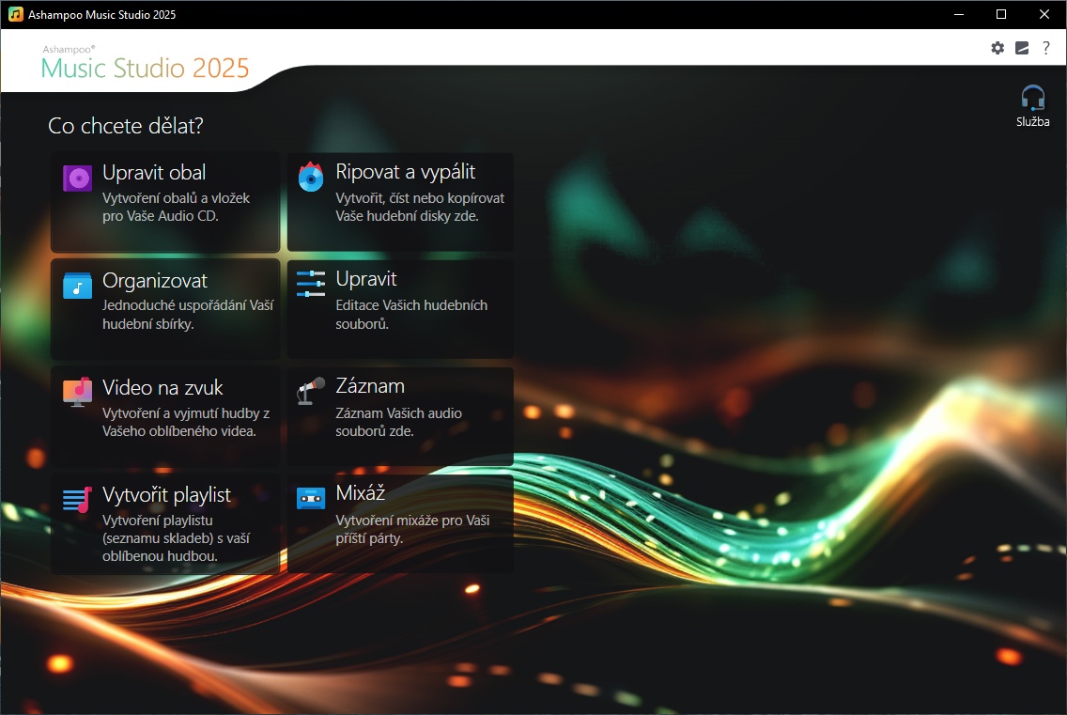Close the Ashampoo Music Studio window
The image size is (1067, 715).
[x=1044, y=14]
